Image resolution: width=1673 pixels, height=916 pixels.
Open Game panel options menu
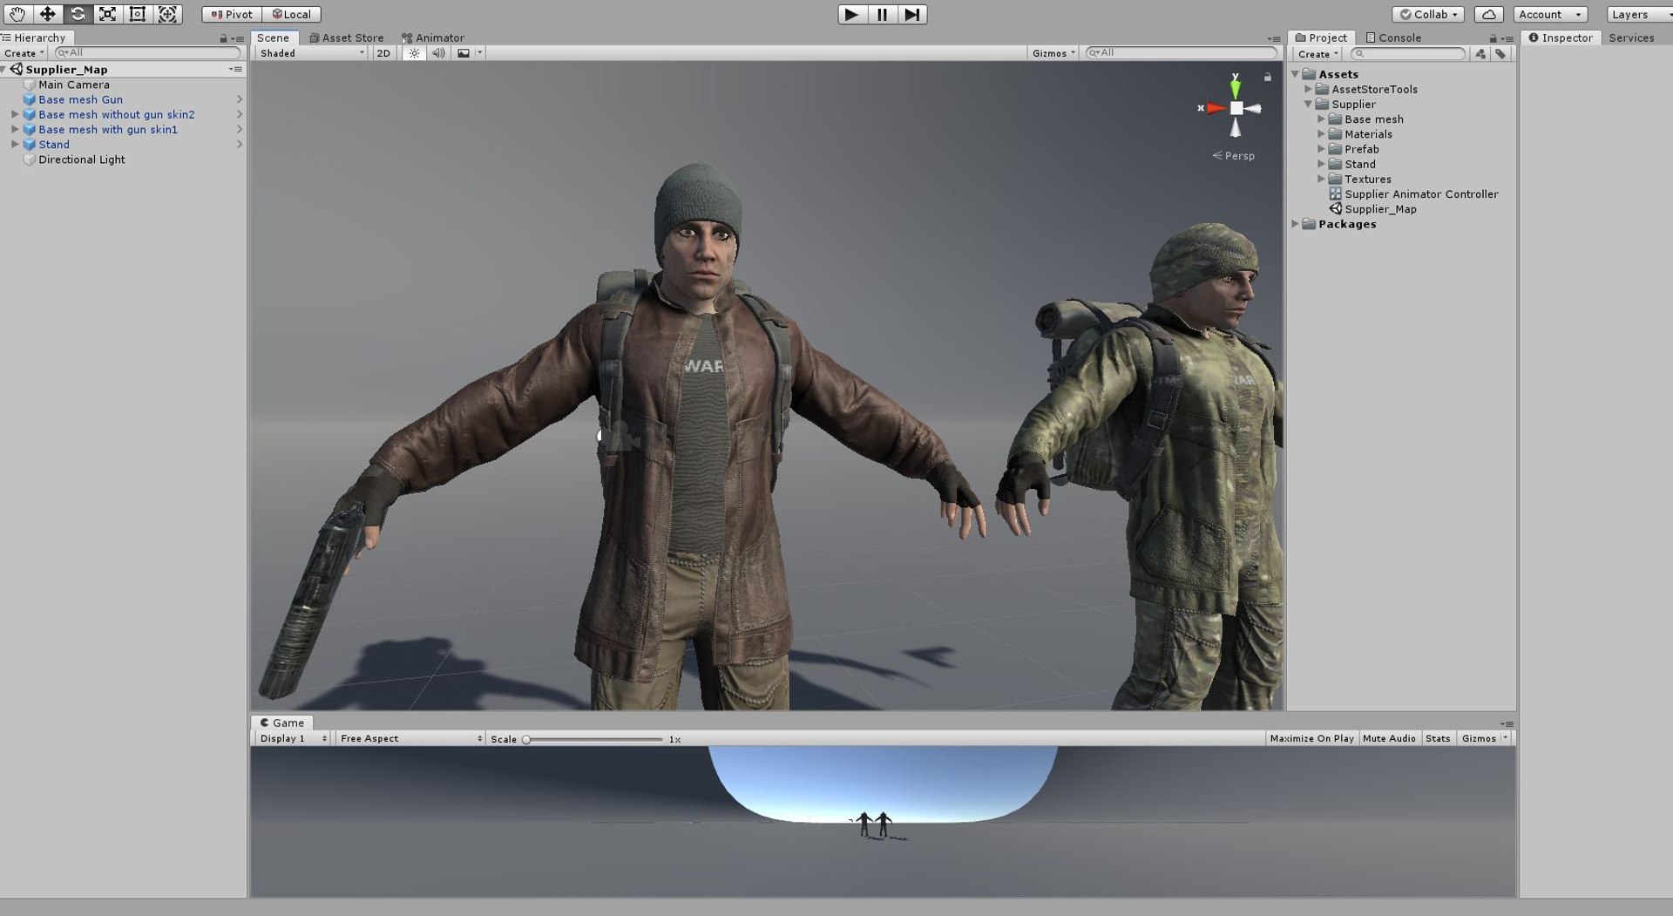pyautogui.click(x=1507, y=723)
